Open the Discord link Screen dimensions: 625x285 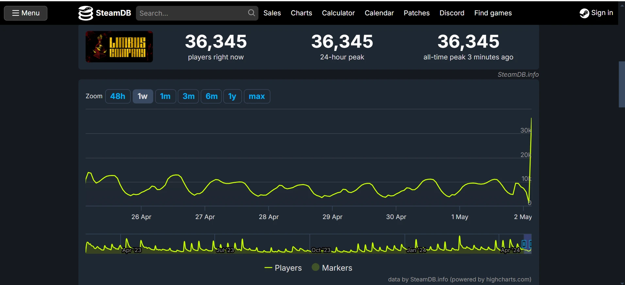[x=452, y=13]
